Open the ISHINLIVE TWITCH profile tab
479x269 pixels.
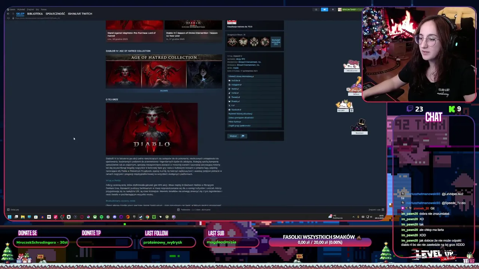(x=80, y=14)
